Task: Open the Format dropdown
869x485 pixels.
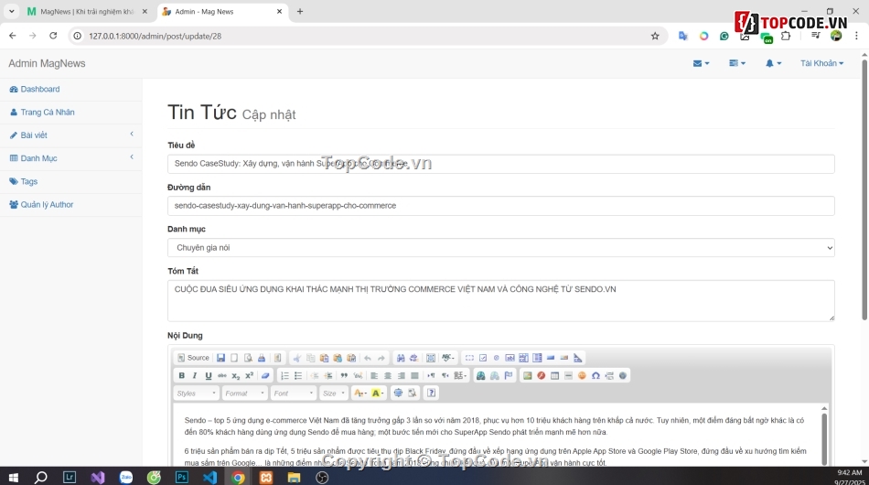Action: [244, 393]
